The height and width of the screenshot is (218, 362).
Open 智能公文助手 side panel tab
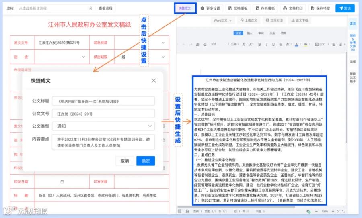352,77
